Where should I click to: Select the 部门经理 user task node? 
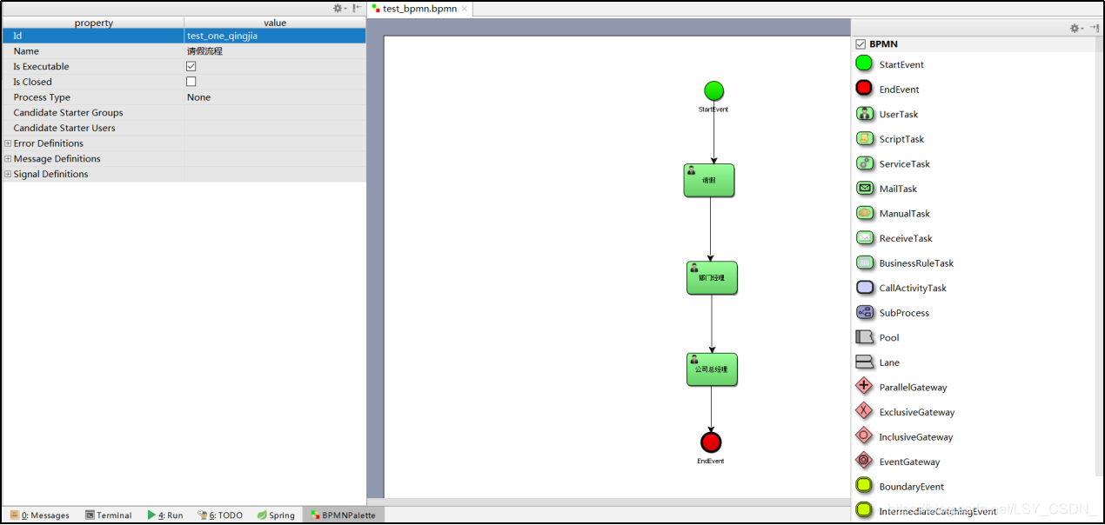point(712,277)
